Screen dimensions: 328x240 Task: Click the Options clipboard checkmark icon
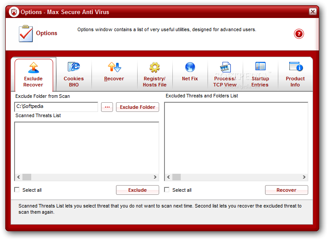[x=26, y=34]
